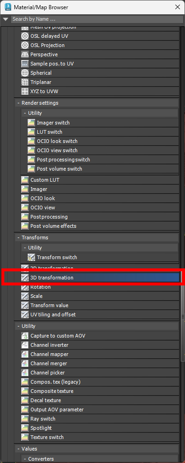Select the OSL delayed UV map icon
The height and width of the screenshot is (463, 185).
tap(25, 36)
